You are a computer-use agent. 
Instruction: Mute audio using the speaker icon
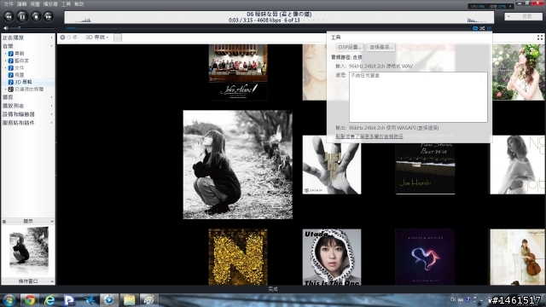tap(6, 28)
